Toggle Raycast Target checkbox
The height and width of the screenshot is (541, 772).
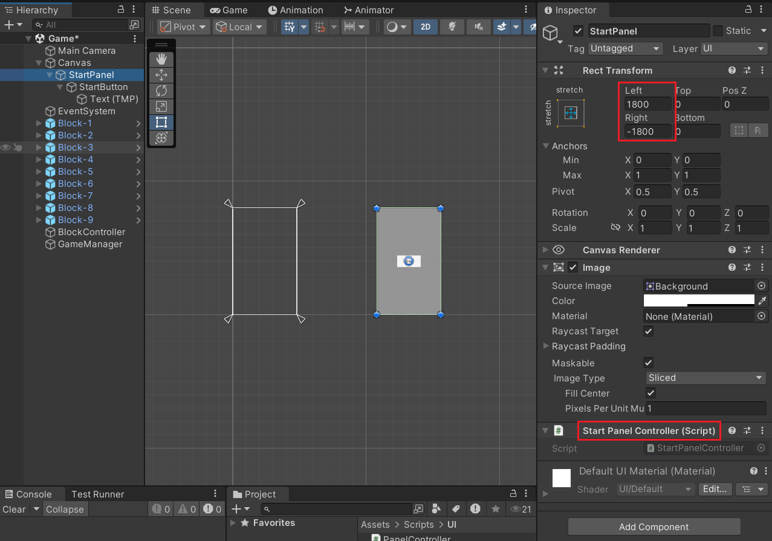pyautogui.click(x=648, y=331)
